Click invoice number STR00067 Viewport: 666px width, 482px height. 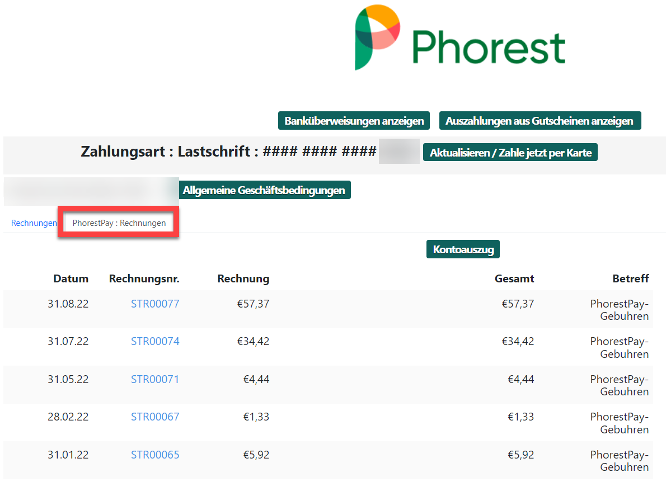click(155, 417)
